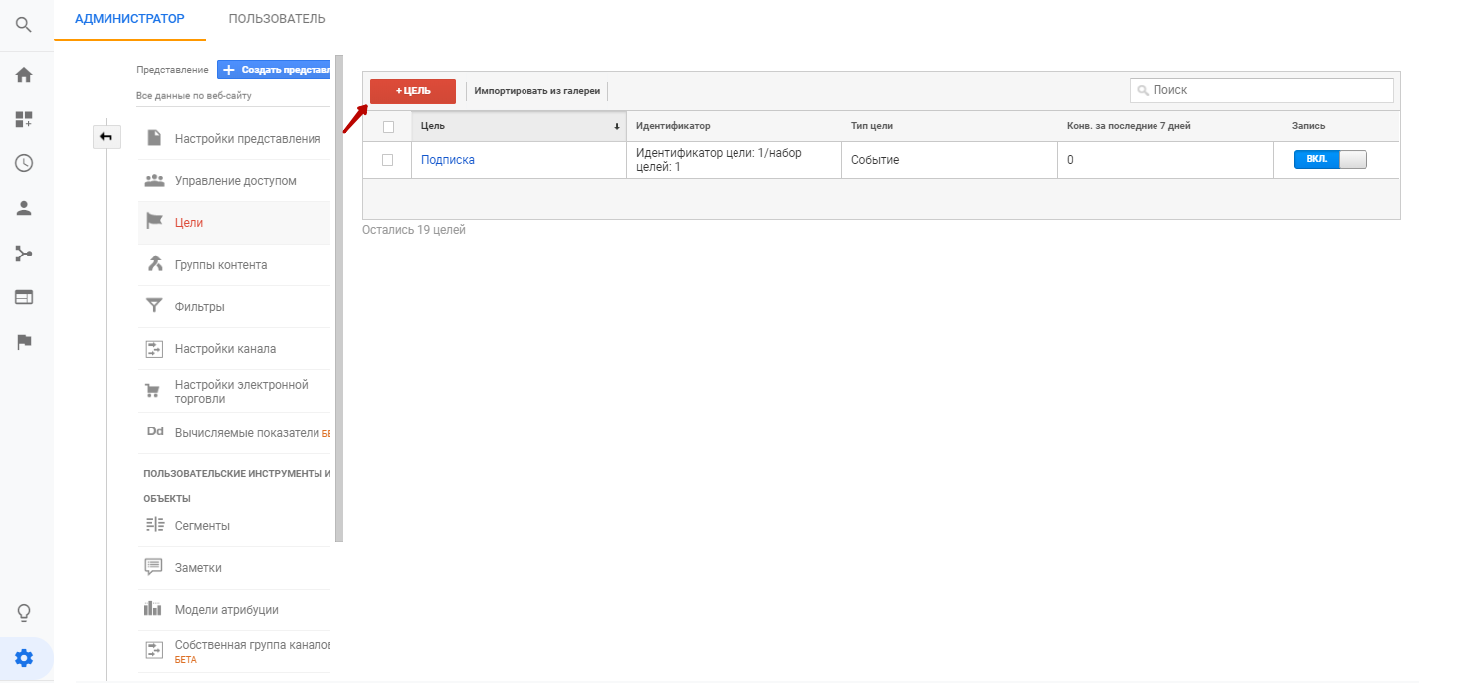Open Audience person icon in sidebar
Screen dimensions: 1471x683
coord(24,208)
